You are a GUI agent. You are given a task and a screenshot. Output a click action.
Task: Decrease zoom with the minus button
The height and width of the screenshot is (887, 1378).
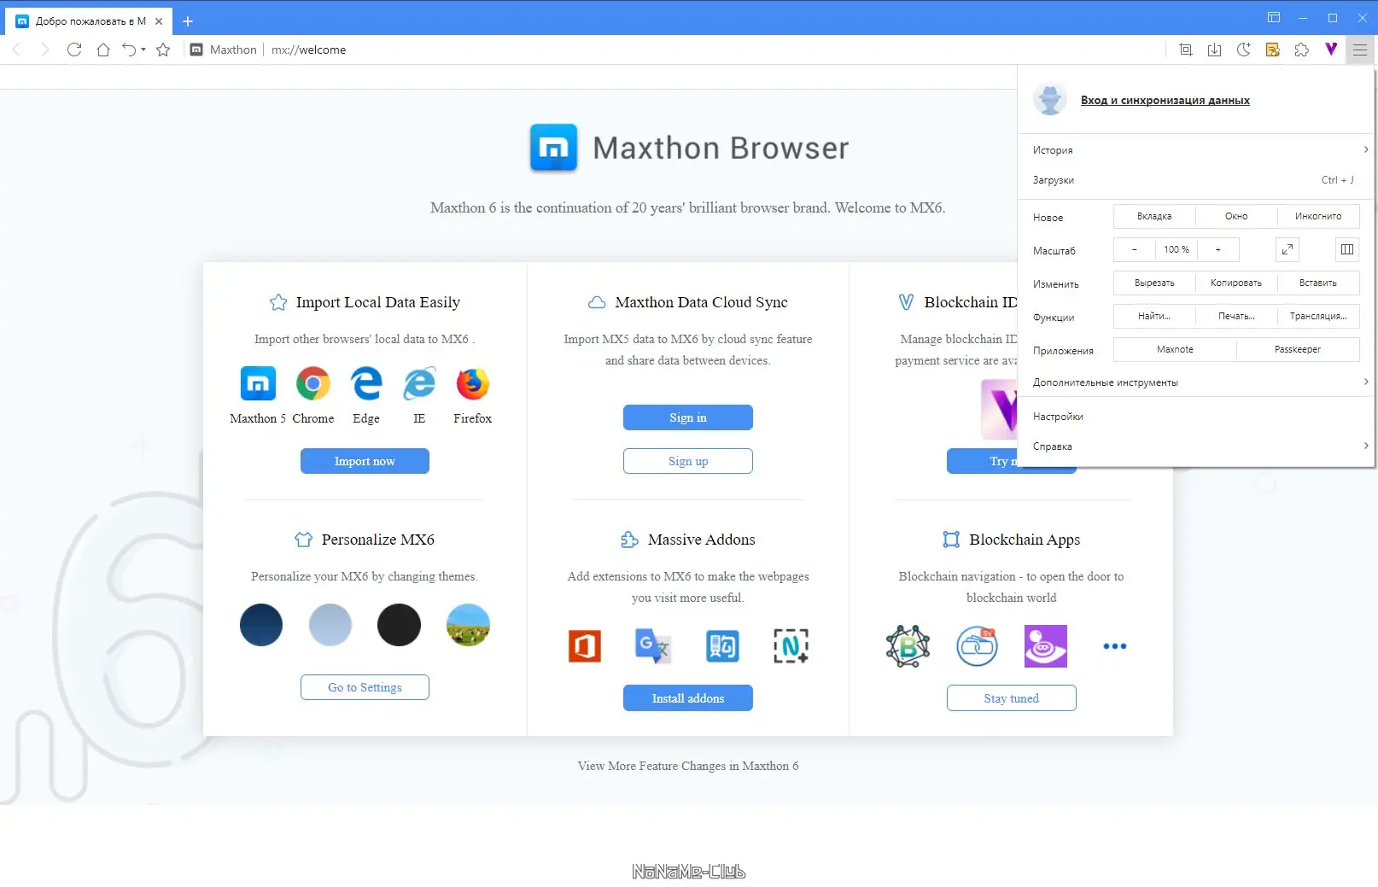click(x=1135, y=249)
